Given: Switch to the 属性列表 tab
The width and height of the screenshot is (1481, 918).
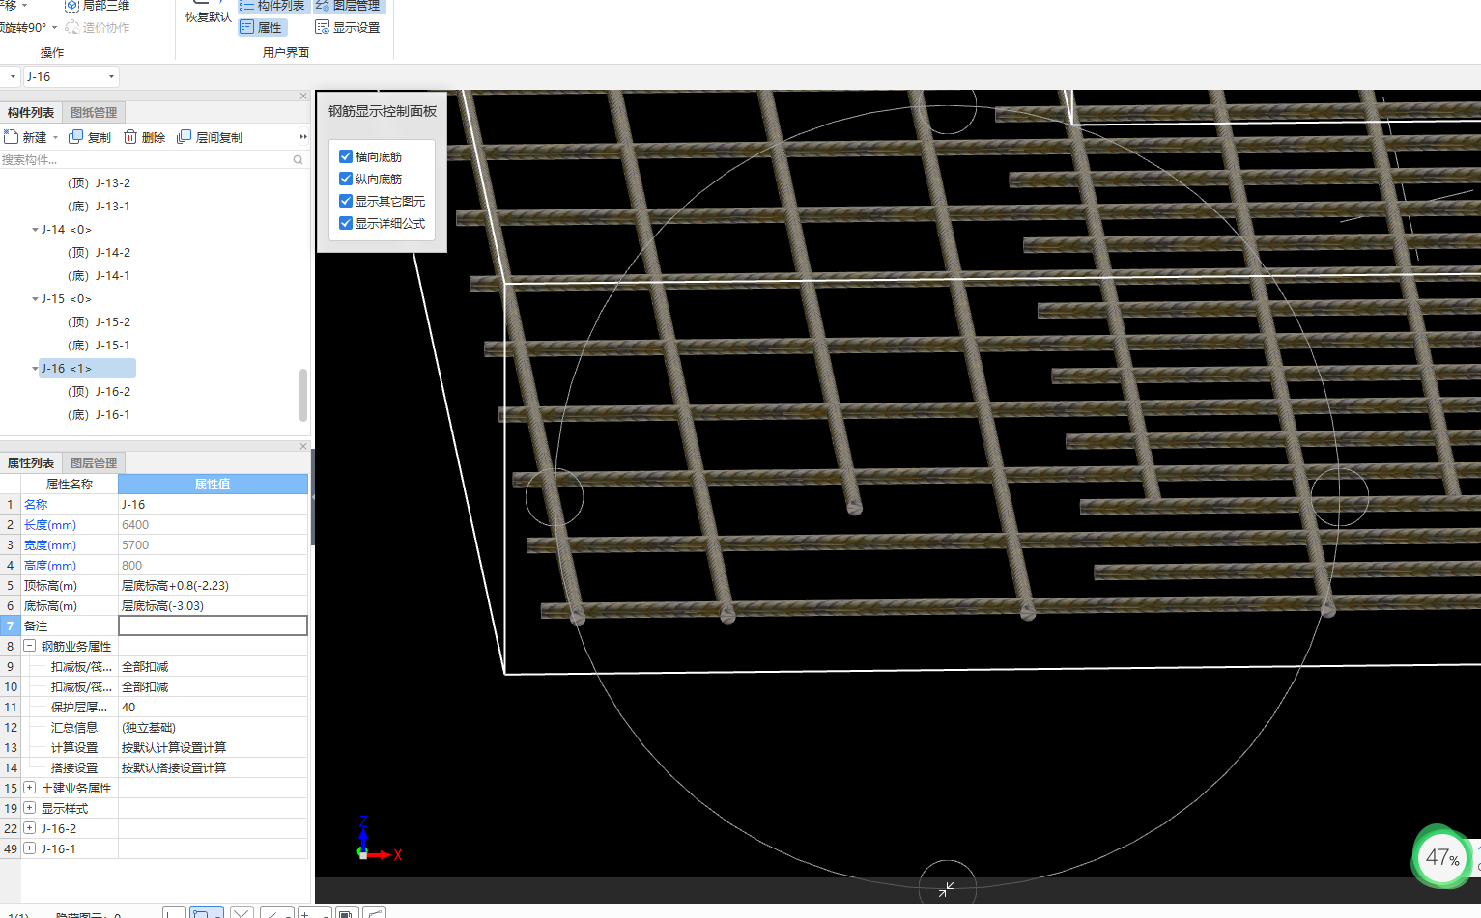Looking at the screenshot, I should click(x=31, y=463).
